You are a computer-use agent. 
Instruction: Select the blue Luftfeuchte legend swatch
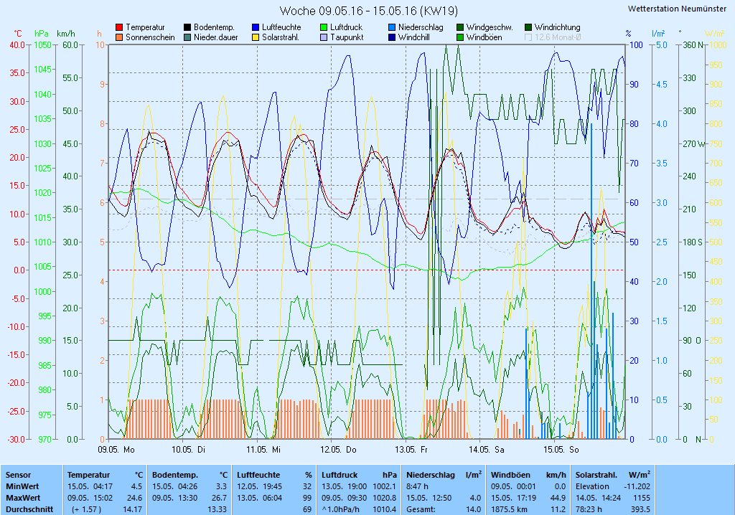click(256, 28)
